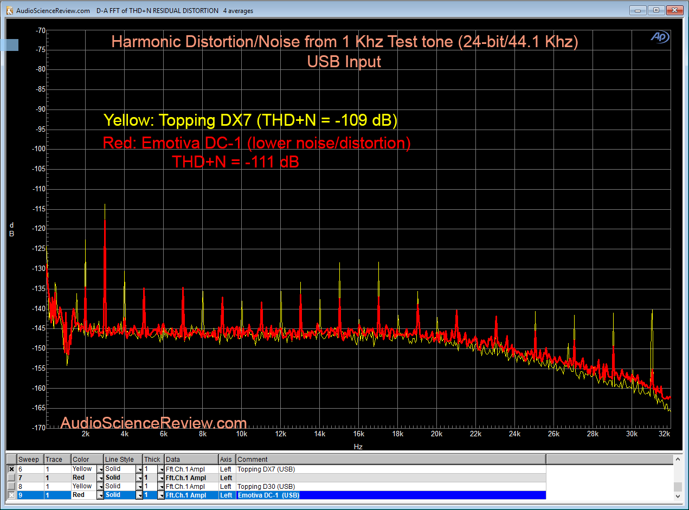The width and height of the screenshot is (689, 510).
Task: Select the 'Topping DX7 (USB)' comment cell
Action: coord(391,469)
